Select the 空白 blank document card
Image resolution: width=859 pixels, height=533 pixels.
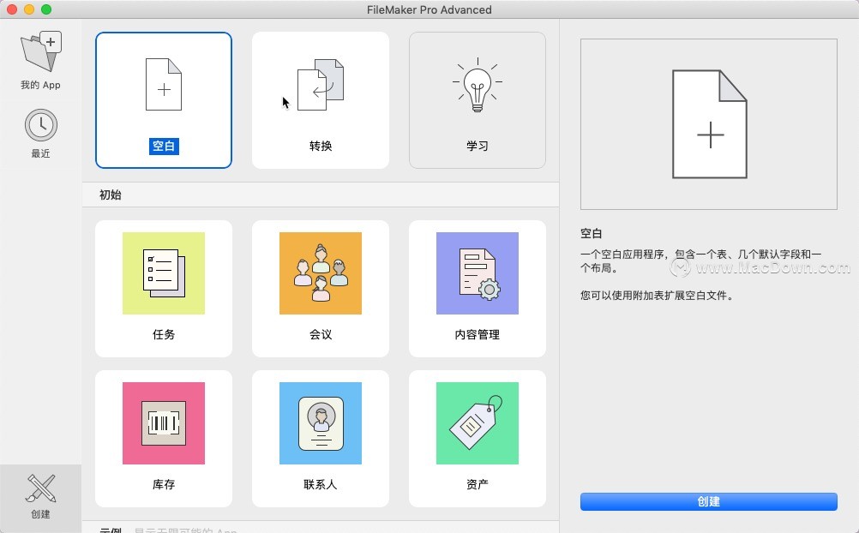coord(163,100)
